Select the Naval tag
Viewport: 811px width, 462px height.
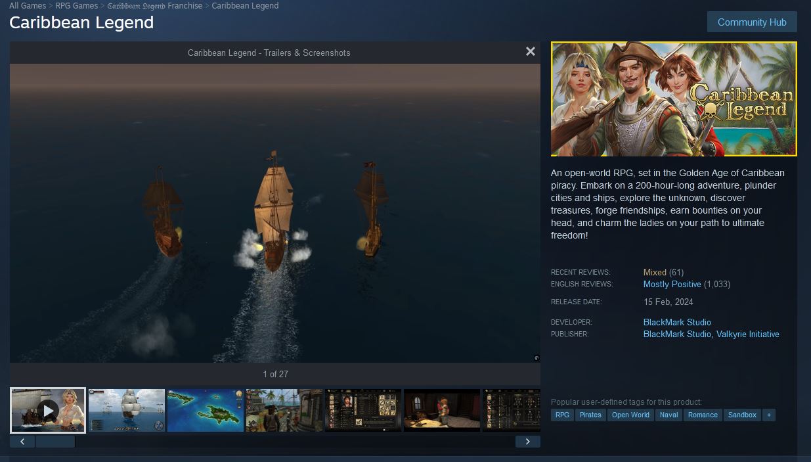(x=669, y=415)
